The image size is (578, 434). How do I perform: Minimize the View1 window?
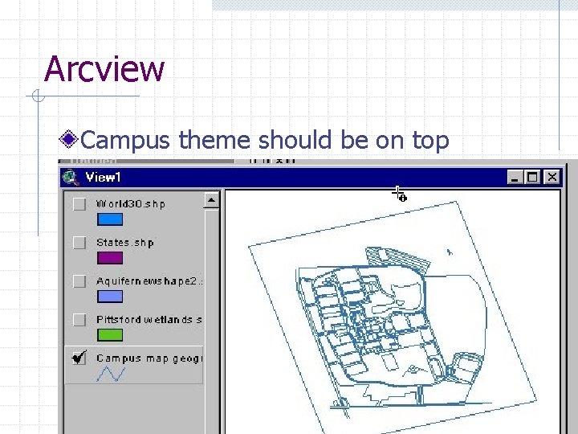[515, 178]
